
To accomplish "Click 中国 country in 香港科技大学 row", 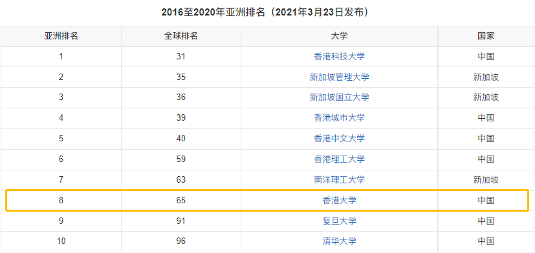I will [x=486, y=57].
